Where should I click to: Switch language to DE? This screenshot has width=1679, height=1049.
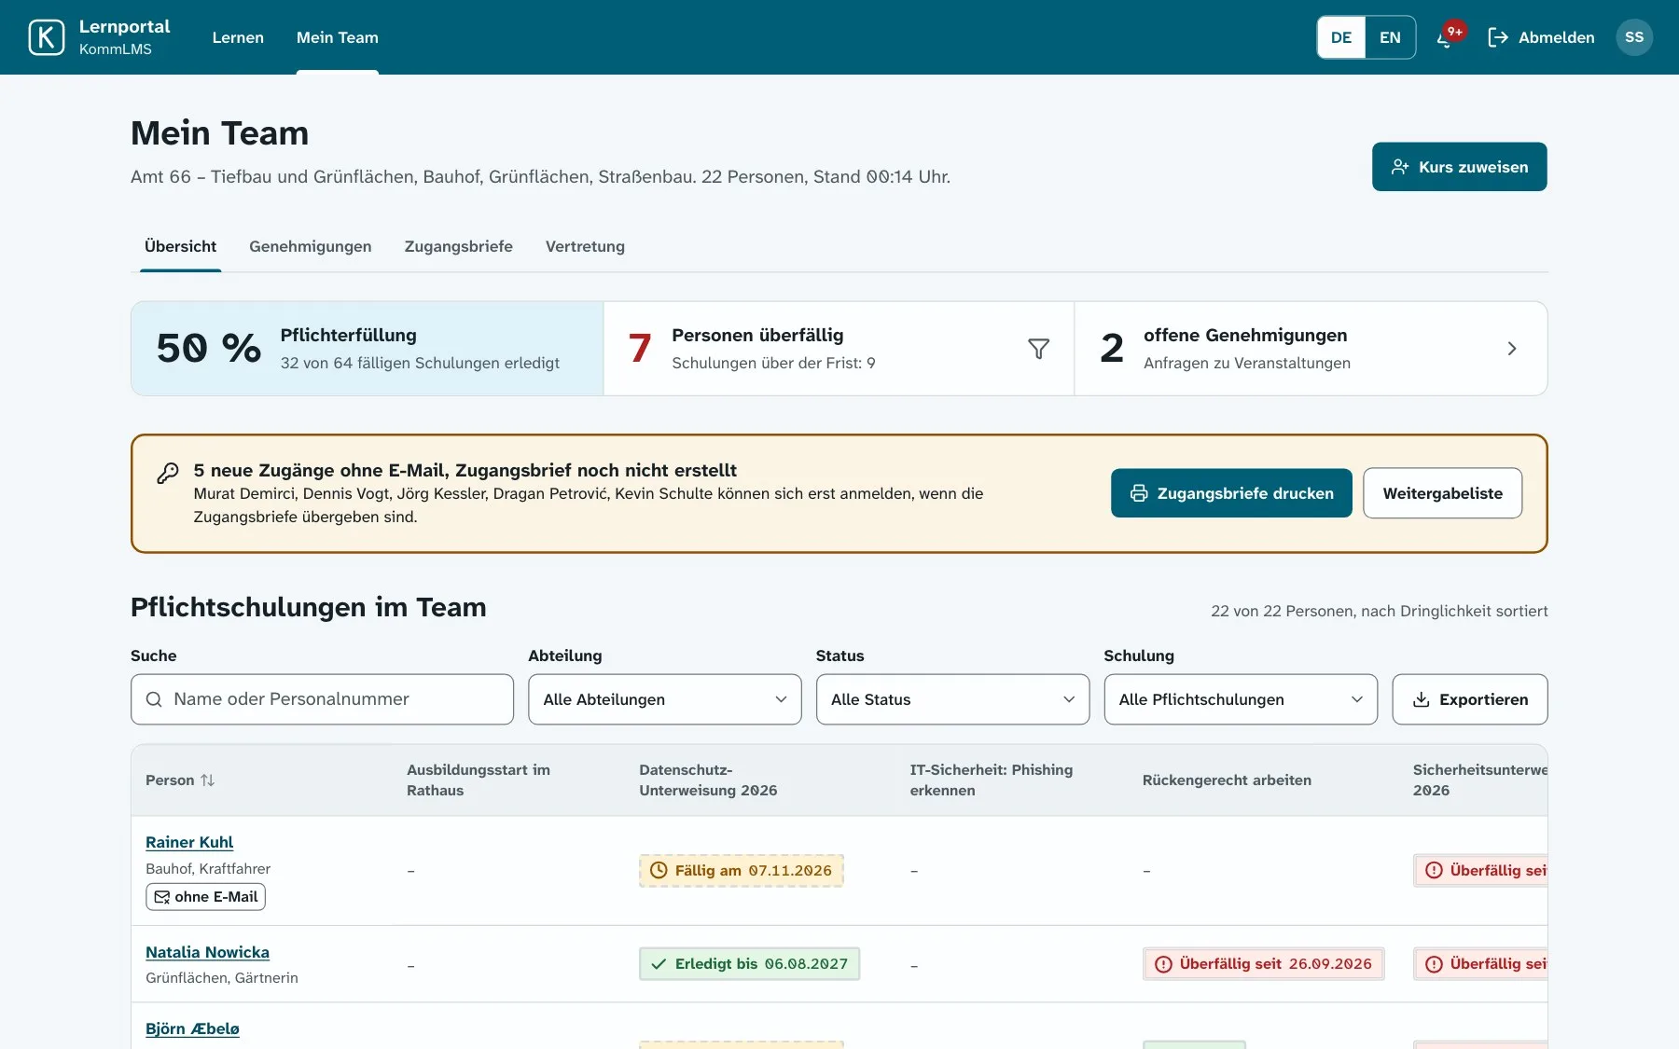click(1341, 37)
